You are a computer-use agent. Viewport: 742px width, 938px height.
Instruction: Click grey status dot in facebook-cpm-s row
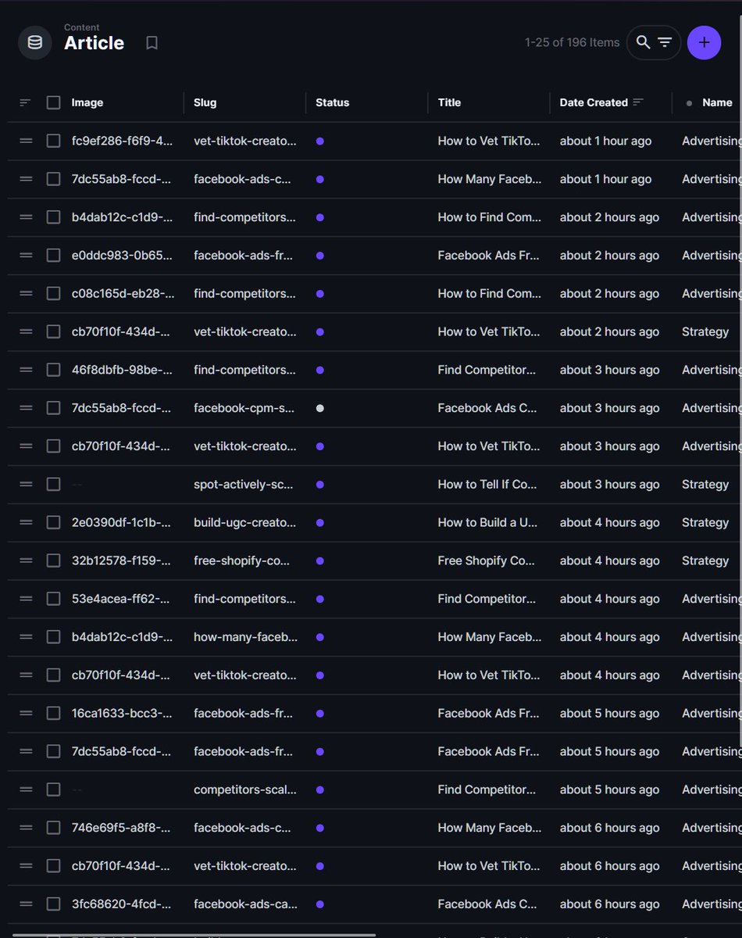[319, 408]
